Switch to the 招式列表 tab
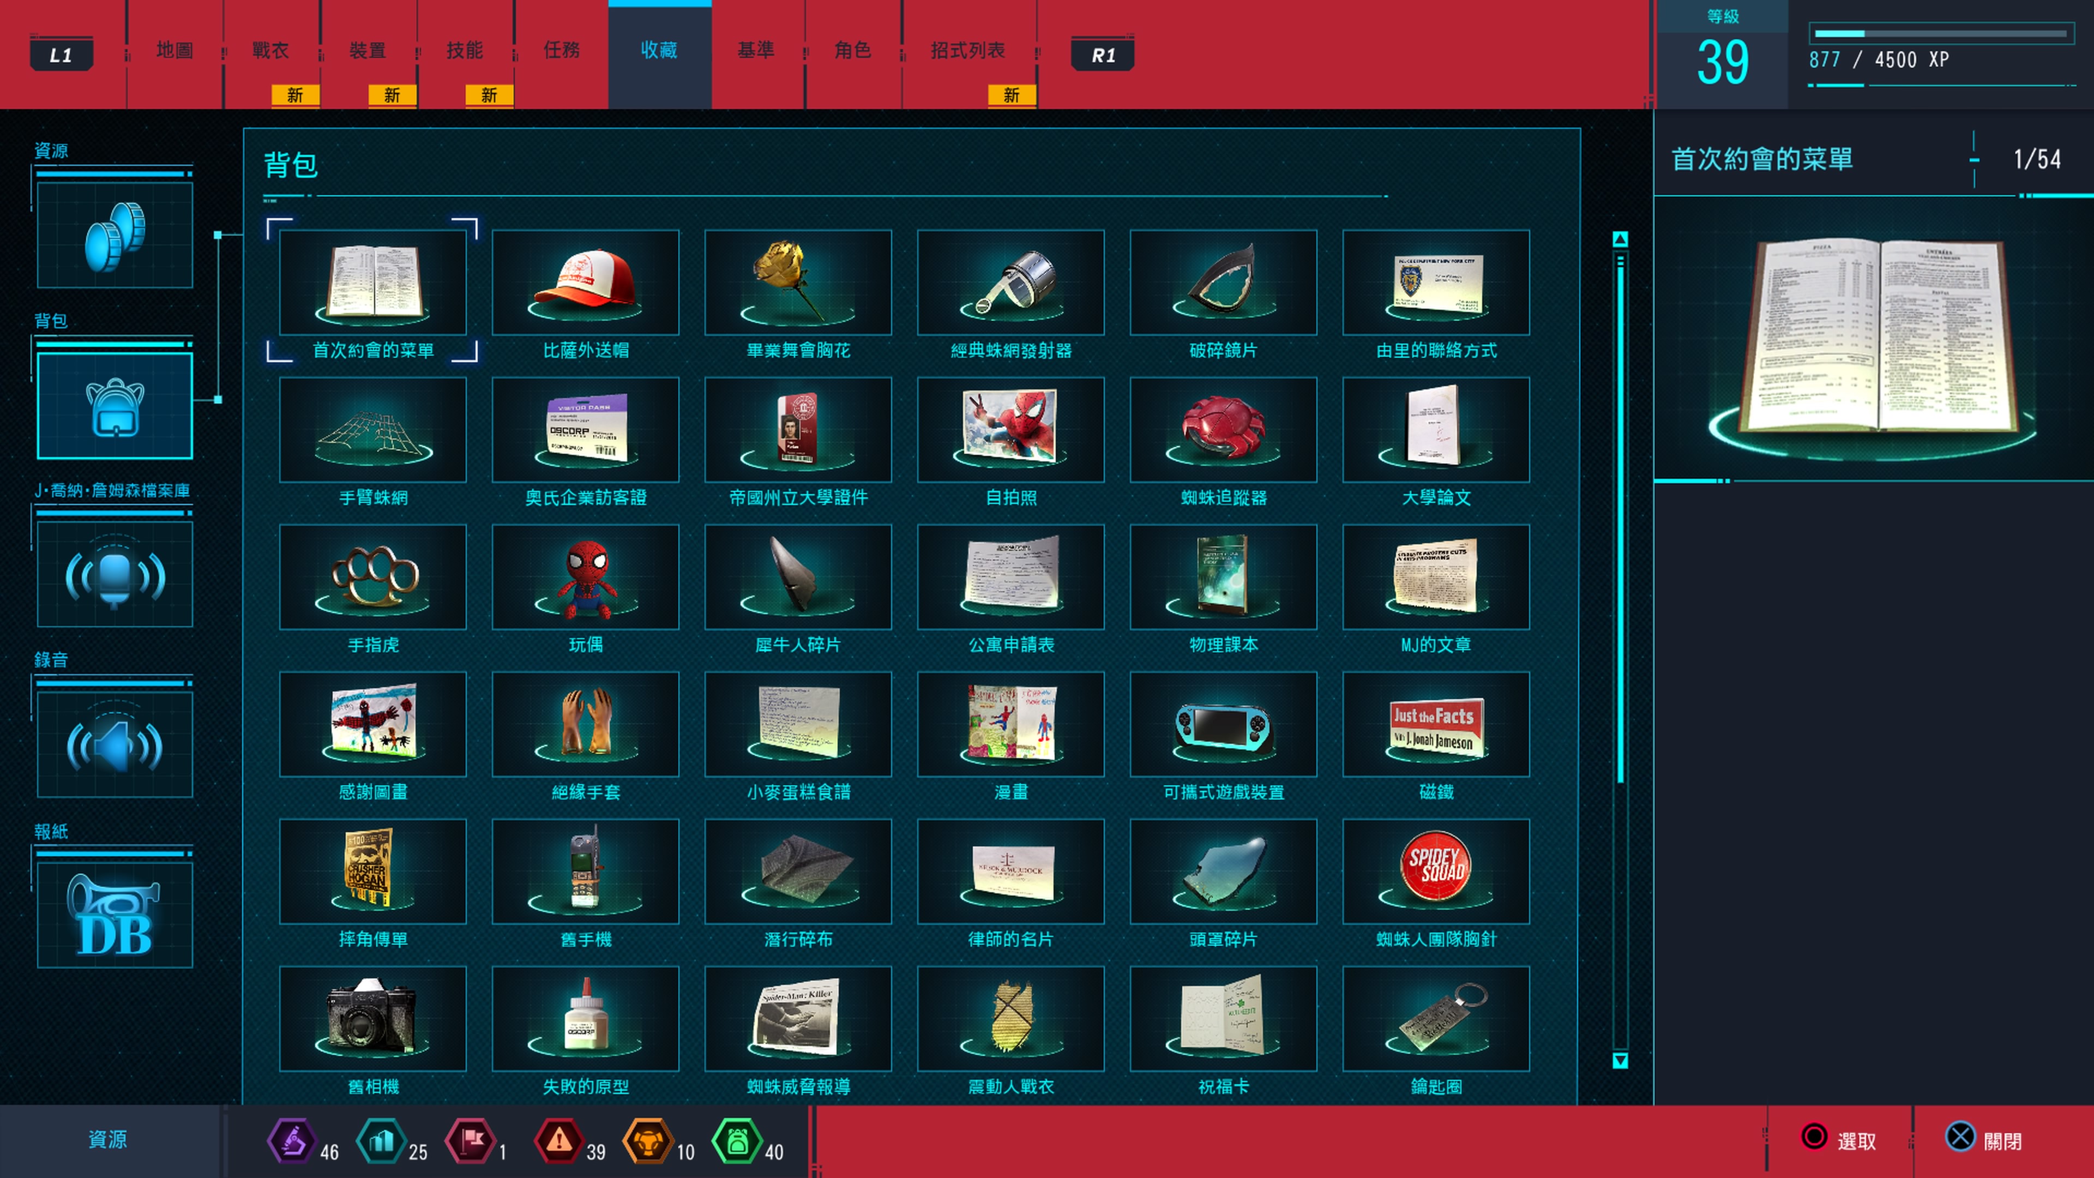This screenshot has height=1178, width=2094. (x=967, y=50)
